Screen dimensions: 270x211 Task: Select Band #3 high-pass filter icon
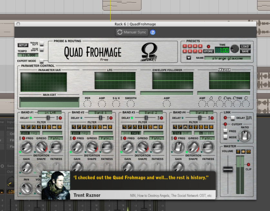coord(130,127)
